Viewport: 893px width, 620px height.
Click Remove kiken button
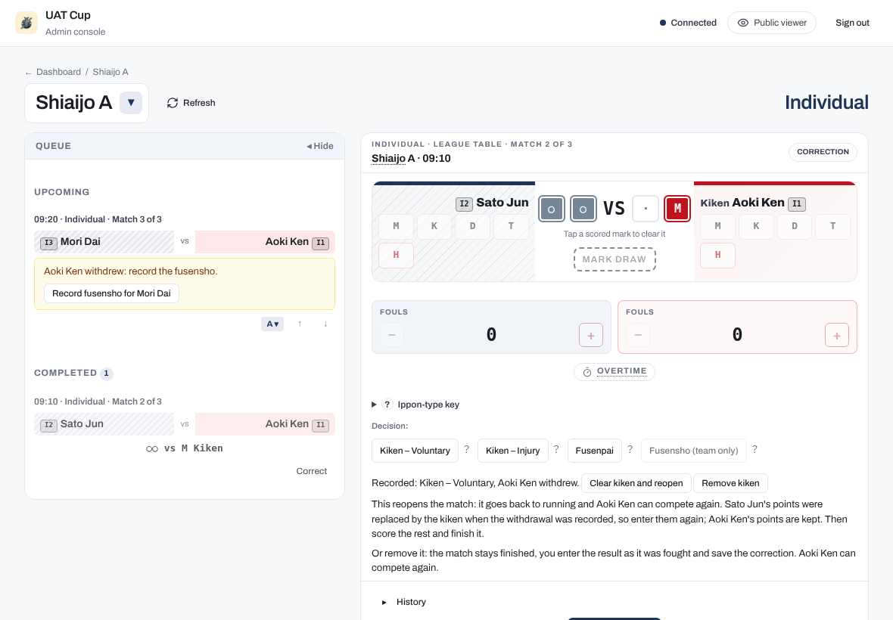click(731, 483)
